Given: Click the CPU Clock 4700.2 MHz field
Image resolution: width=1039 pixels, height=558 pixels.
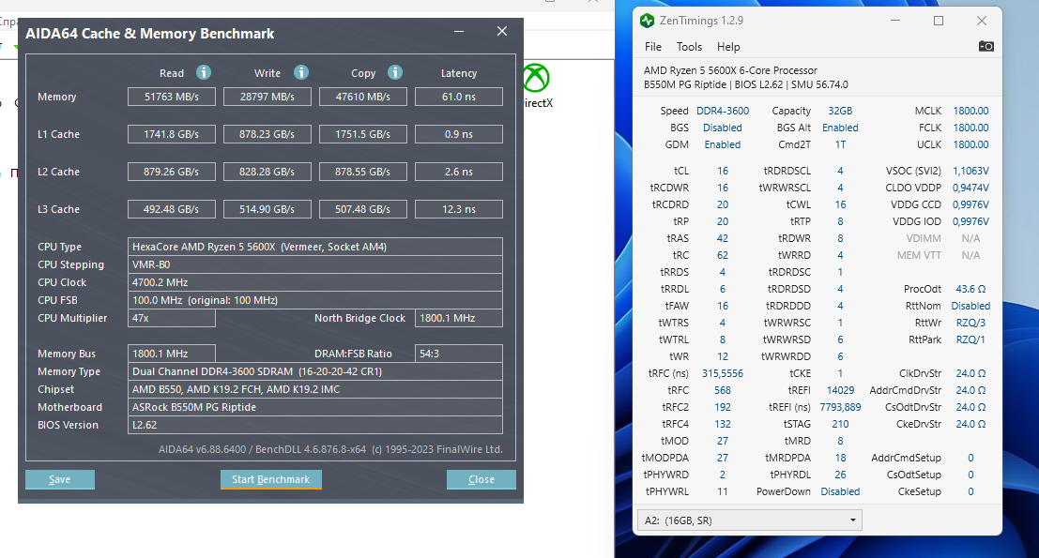Looking at the screenshot, I should 314,282.
